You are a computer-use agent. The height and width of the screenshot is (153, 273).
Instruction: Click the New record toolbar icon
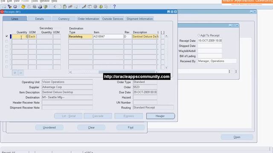4,7
